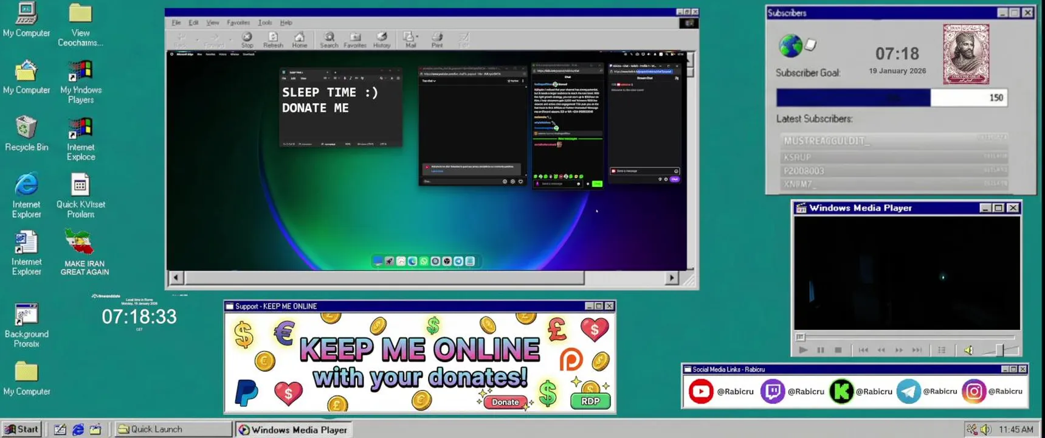1045x438 pixels.
Task: Click the globe icon in Subscribers window
Action: pyautogui.click(x=790, y=46)
